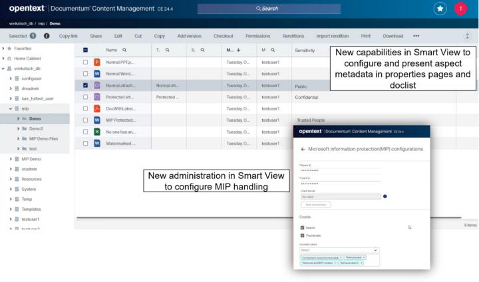The width and height of the screenshot is (479, 282).
Task: Select the Resources tree item
Action: [31, 179]
